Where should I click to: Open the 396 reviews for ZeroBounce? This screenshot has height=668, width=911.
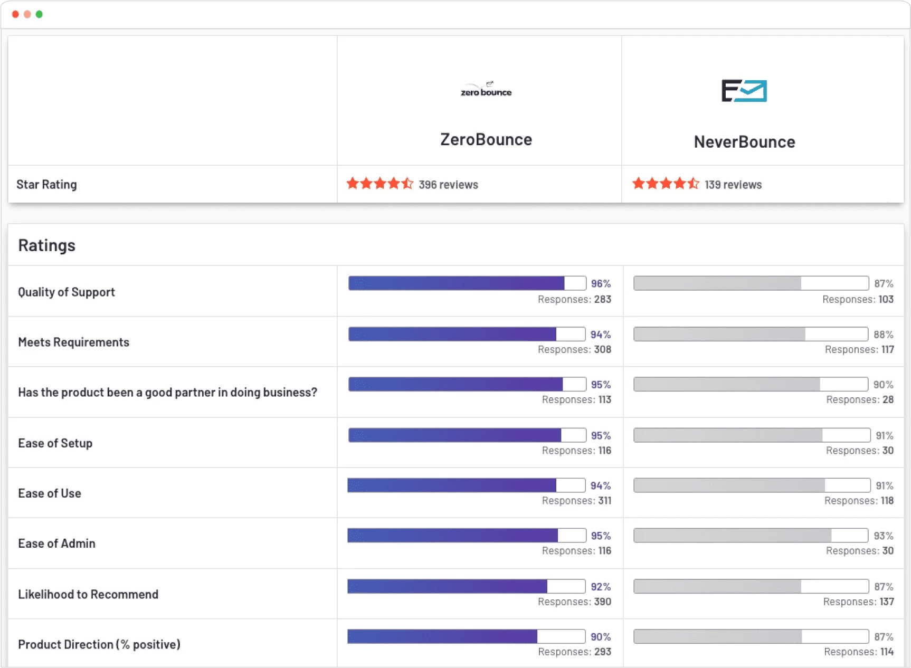pos(447,185)
